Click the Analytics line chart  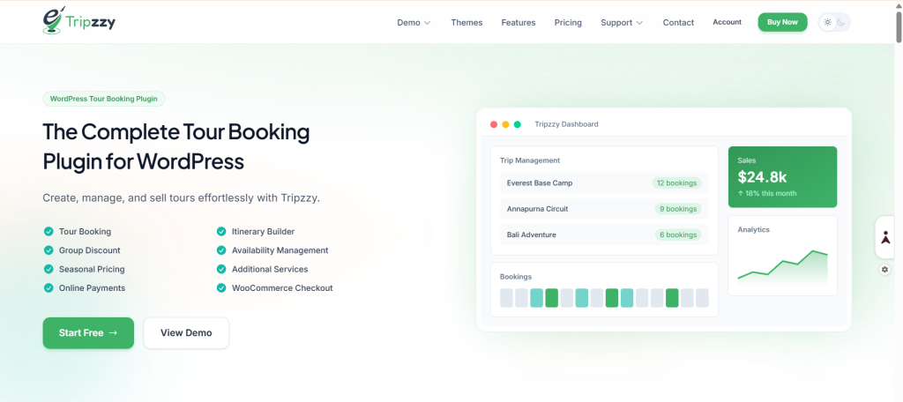point(783,267)
